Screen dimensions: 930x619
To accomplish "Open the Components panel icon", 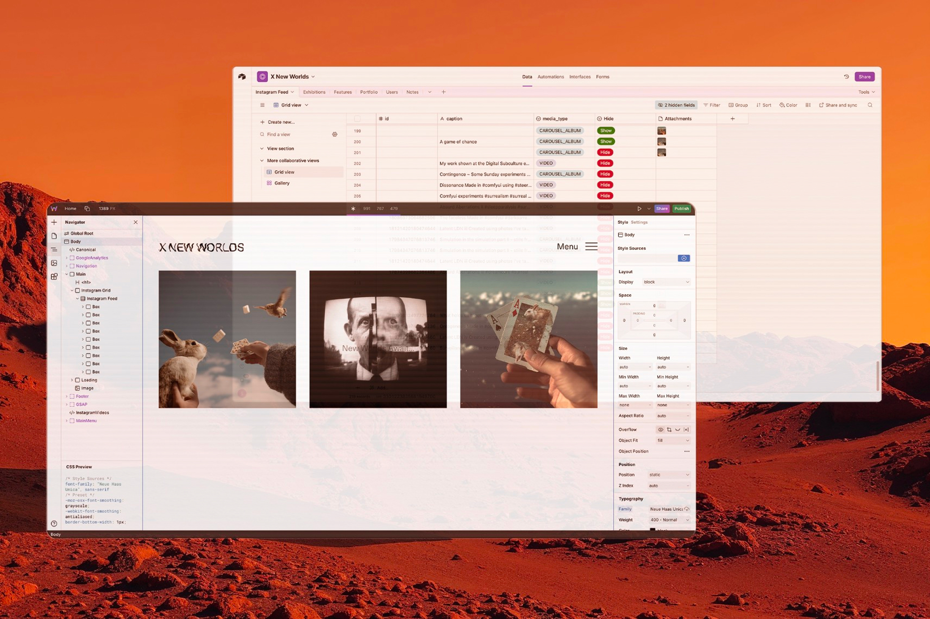I will (54, 277).
